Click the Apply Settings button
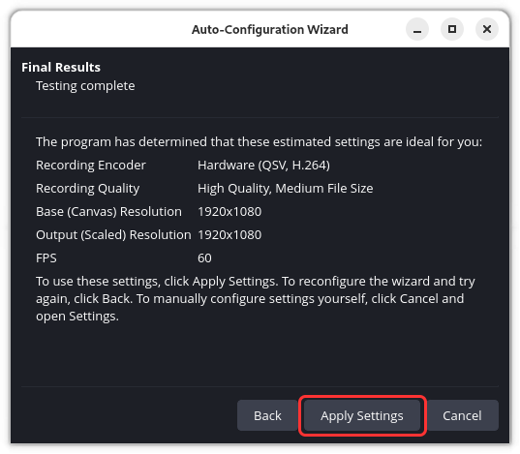Screen dimensions: 520x454 click(362, 415)
